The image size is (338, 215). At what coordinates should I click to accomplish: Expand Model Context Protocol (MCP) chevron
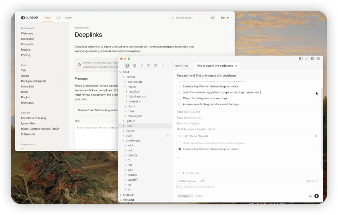pos(63,129)
